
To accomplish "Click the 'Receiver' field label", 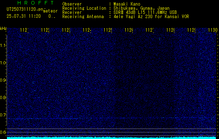I will 72,13.
